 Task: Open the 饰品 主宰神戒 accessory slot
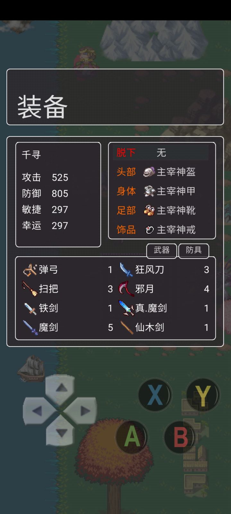click(162, 230)
